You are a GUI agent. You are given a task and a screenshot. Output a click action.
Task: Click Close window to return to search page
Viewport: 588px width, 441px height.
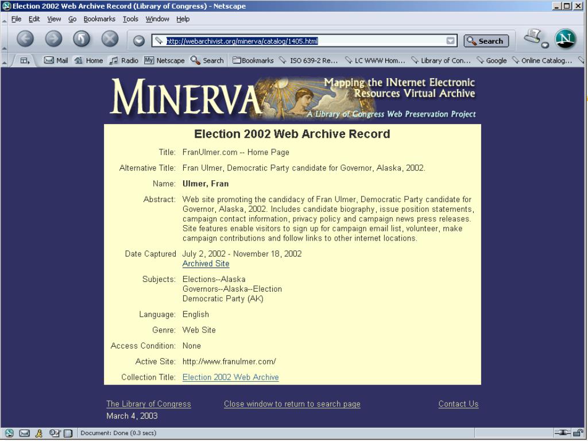coord(292,404)
